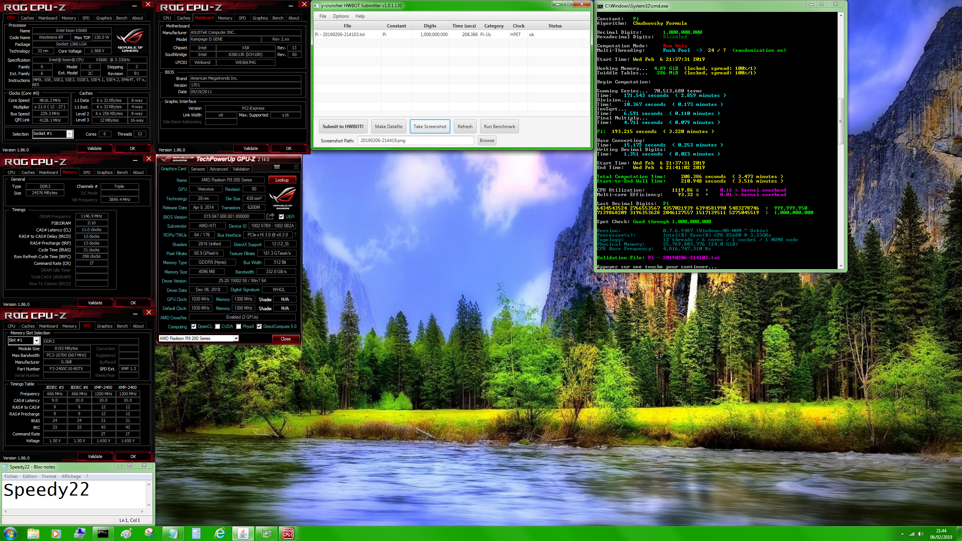
Task: Open the GPU-Z hamburger menu icon
Action: [296, 167]
